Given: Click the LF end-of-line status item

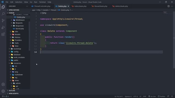Looking at the screenshot, I should pos(140,96).
